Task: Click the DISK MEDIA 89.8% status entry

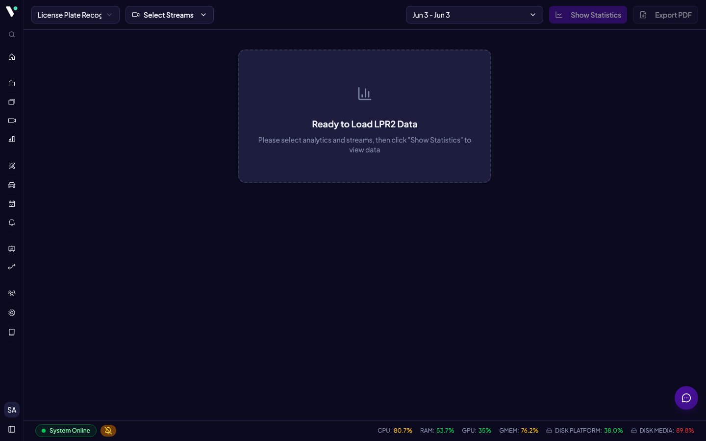Action: 662,431
